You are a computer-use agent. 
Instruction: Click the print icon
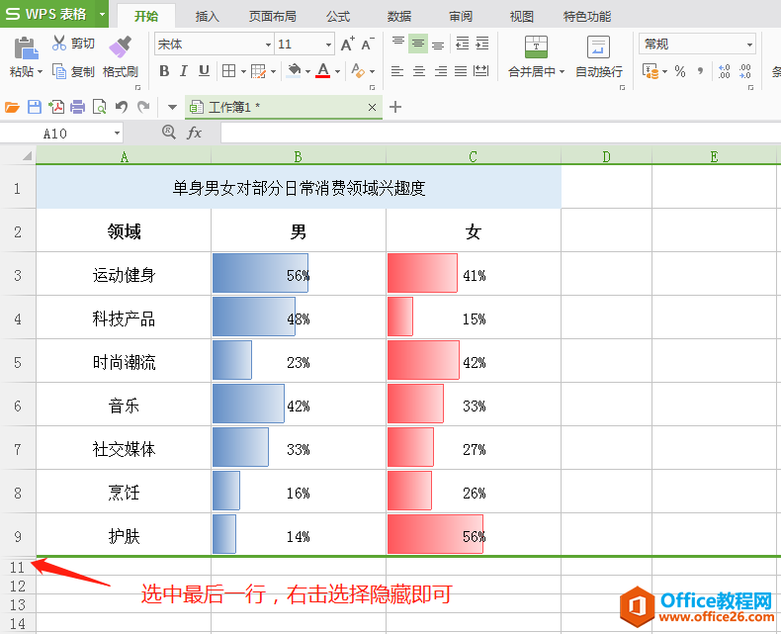coord(78,107)
